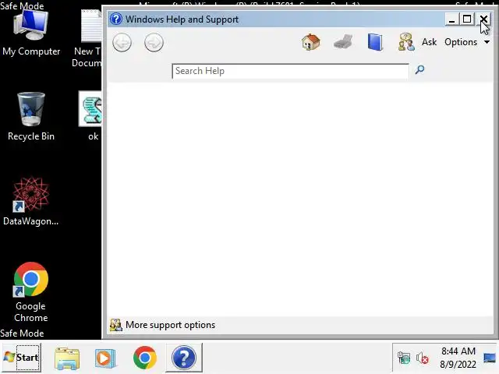The image size is (499, 374).
Task: Close the Windows Help and Support window
Action: (x=483, y=19)
